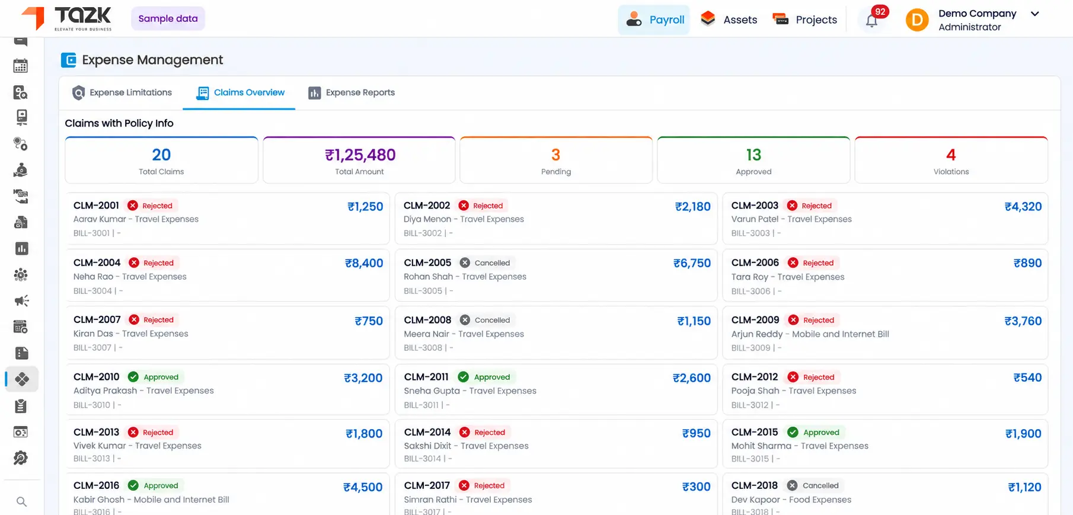1073x515 pixels.
Task: Click the schedule calendar-clock sidebar icon
Action: coord(21,327)
